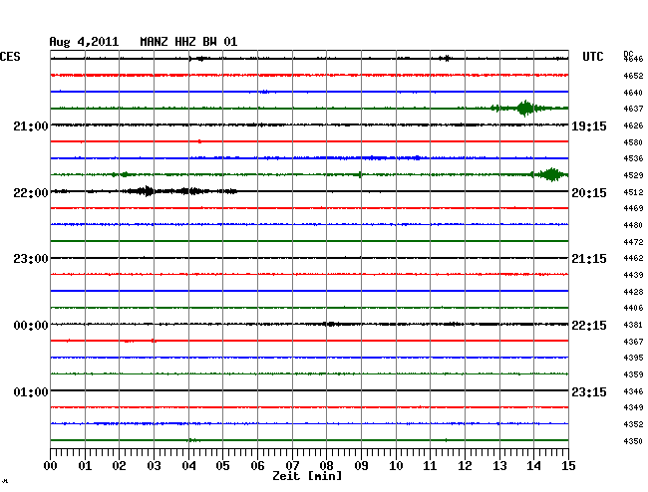Select the 22:15 UTC time label
Screen dimensions: 648x492
[x=587, y=326]
